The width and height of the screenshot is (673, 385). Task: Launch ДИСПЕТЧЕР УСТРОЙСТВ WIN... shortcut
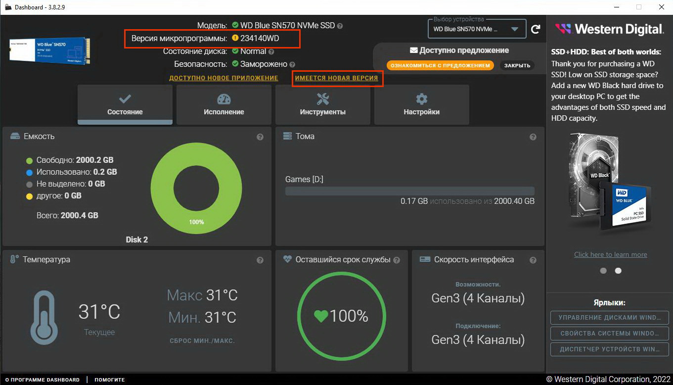(x=610, y=349)
